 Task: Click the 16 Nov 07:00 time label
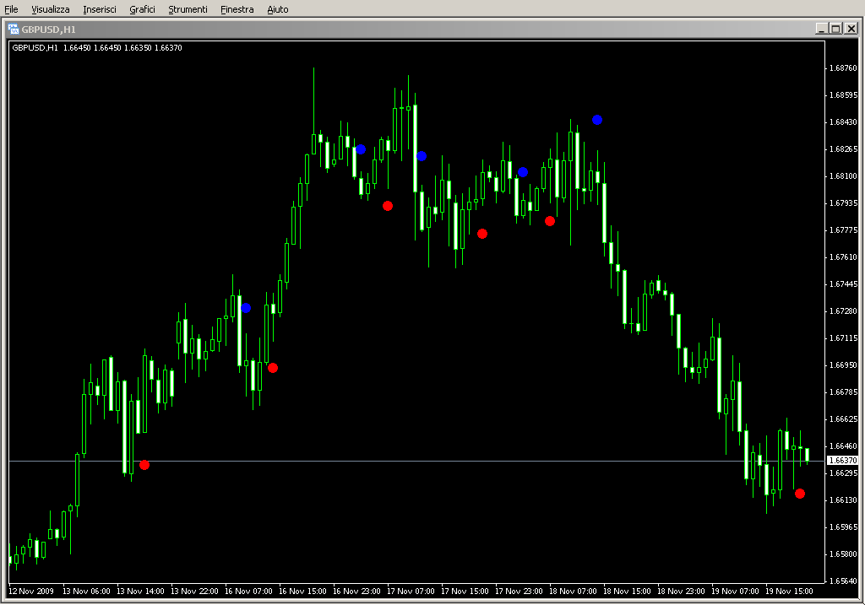click(249, 591)
